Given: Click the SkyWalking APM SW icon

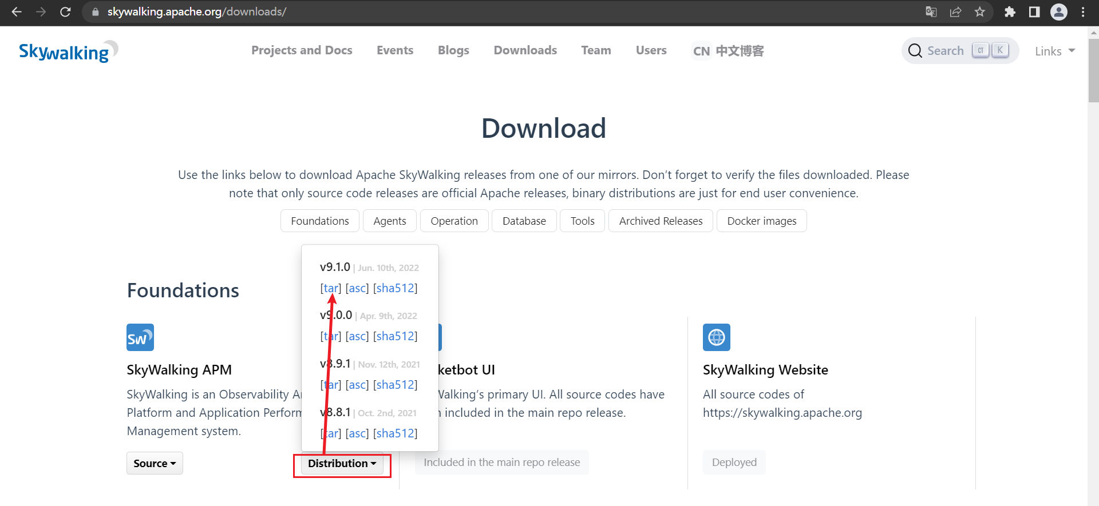Looking at the screenshot, I should 140,337.
